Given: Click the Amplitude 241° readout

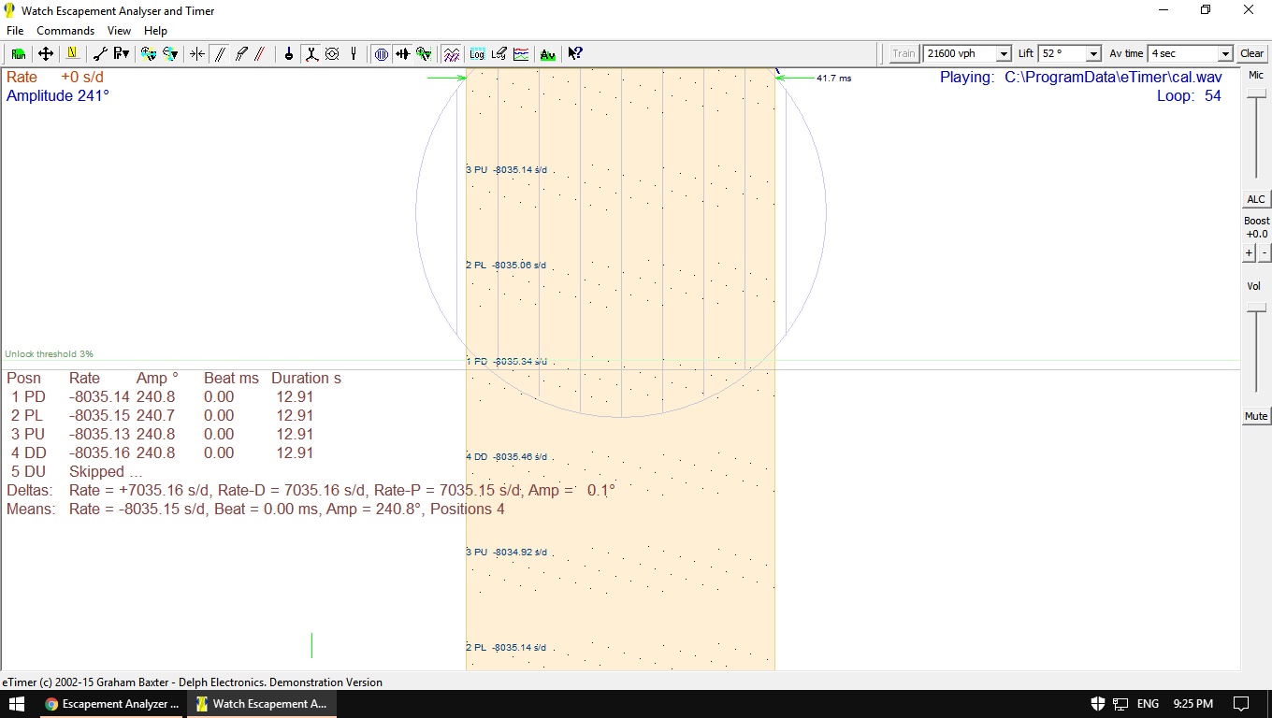Looking at the screenshot, I should tap(58, 95).
